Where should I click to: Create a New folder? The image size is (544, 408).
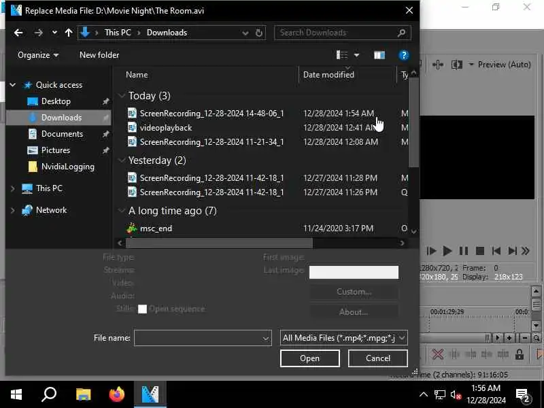(99, 55)
